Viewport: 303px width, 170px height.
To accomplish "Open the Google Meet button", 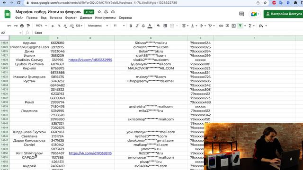I will point(255,14).
